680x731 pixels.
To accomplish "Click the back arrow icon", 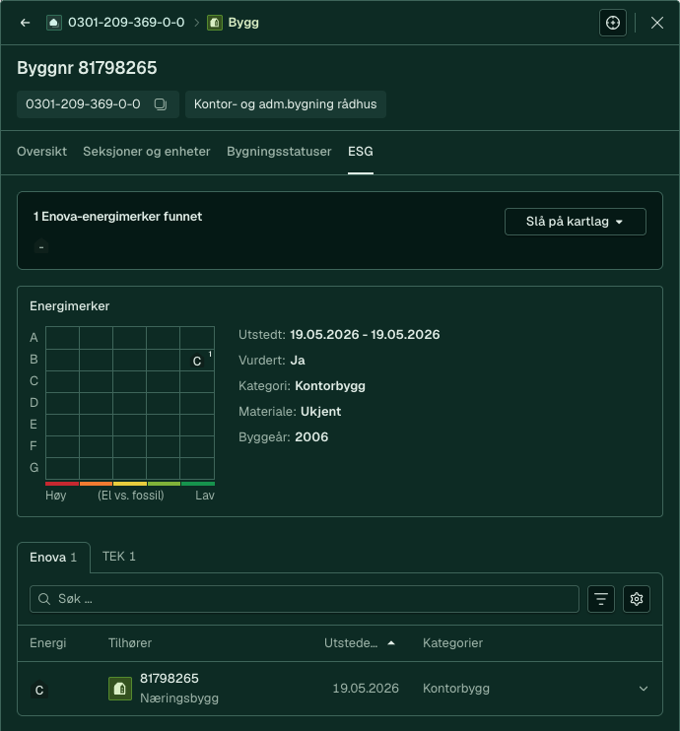I will [x=26, y=23].
